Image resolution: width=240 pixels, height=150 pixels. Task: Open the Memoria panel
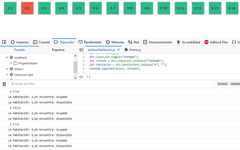115,42
